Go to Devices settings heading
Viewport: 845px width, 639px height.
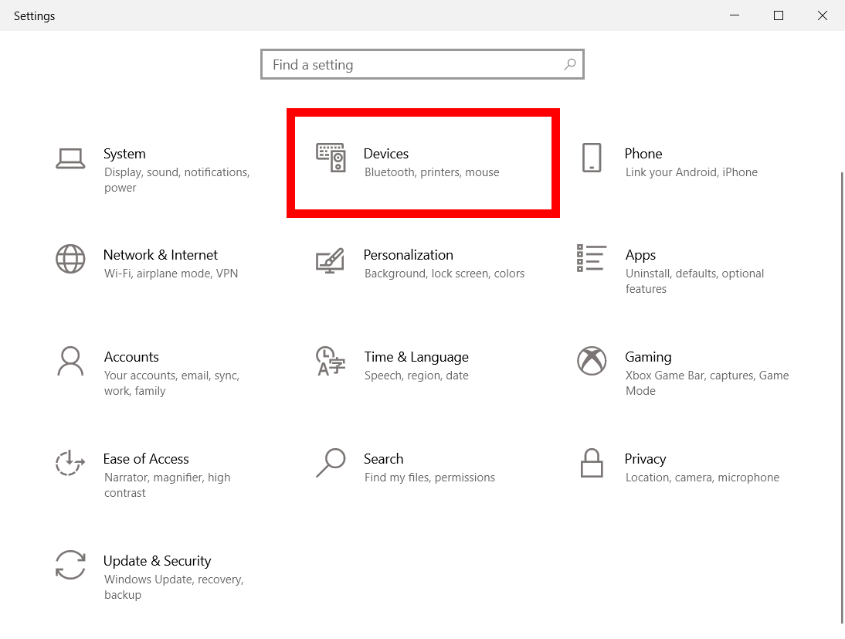[386, 154]
